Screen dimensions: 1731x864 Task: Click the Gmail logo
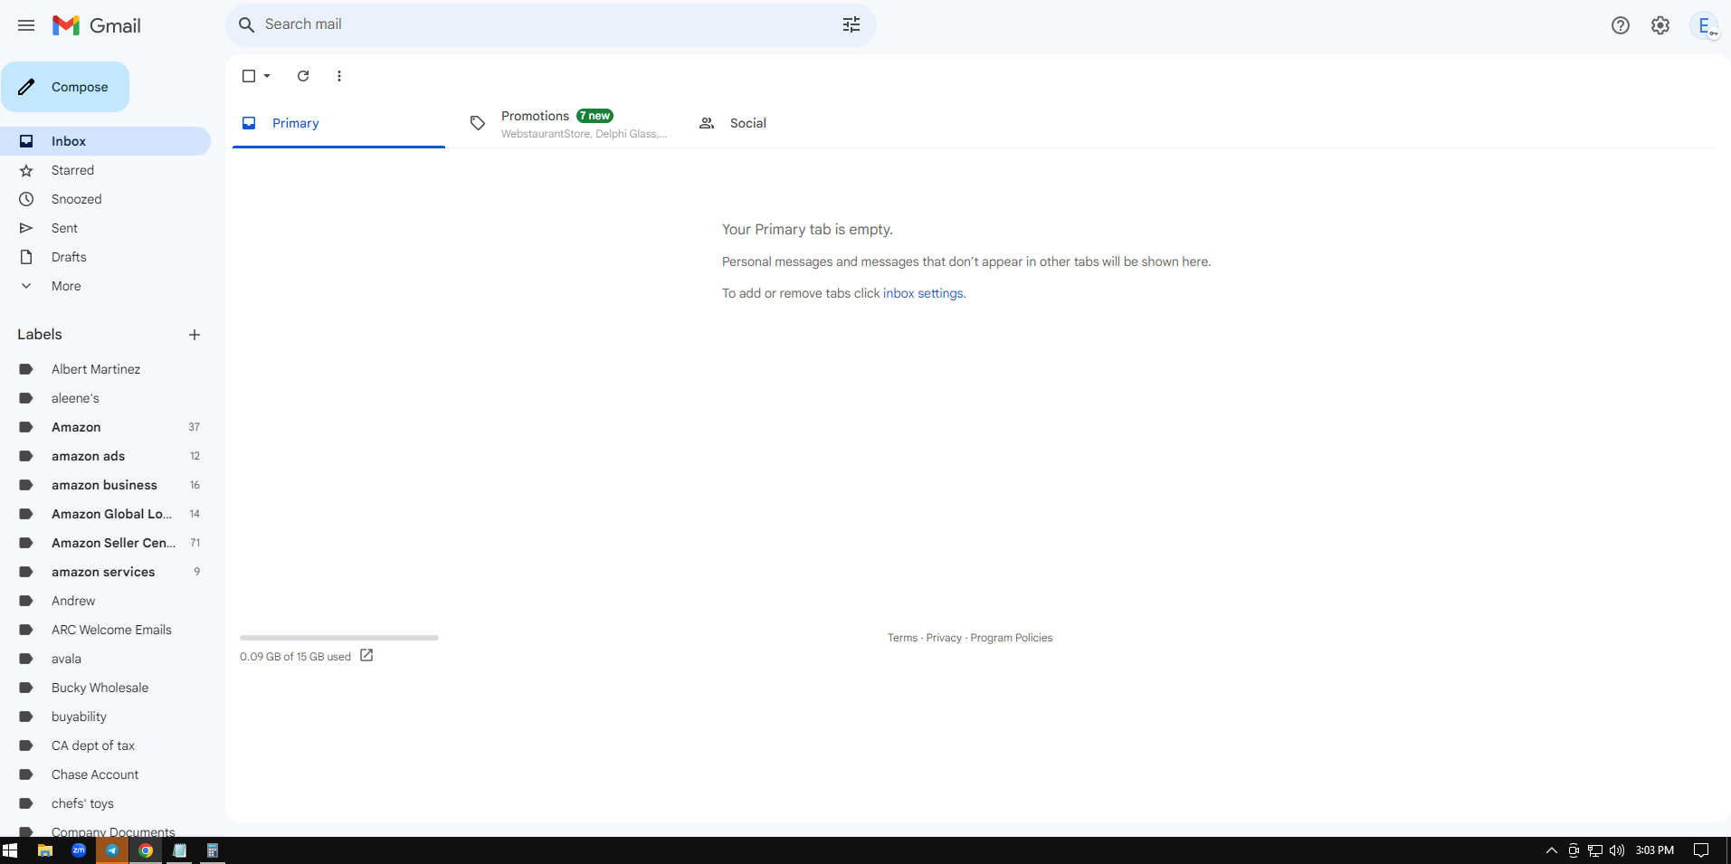tap(97, 25)
